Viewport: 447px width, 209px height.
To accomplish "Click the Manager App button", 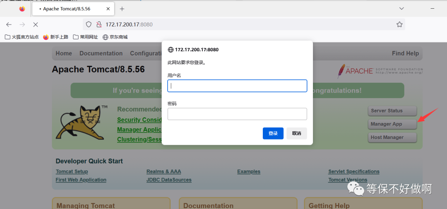I will click(x=392, y=124).
